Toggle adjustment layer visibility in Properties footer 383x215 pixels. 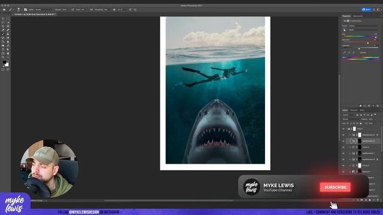click(373, 106)
